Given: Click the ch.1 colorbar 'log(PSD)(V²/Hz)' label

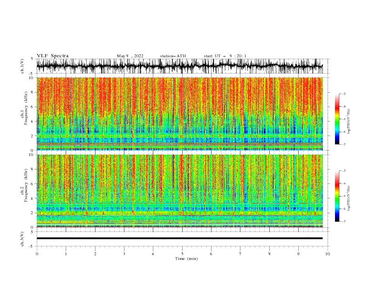Looking at the screenshot, I should (x=349, y=122).
